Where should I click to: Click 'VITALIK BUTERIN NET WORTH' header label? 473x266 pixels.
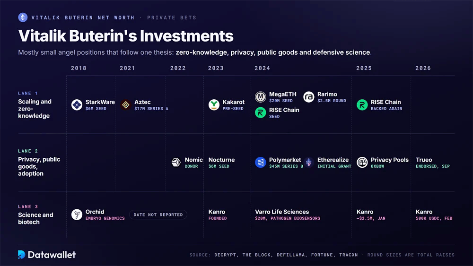tap(83, 17)
